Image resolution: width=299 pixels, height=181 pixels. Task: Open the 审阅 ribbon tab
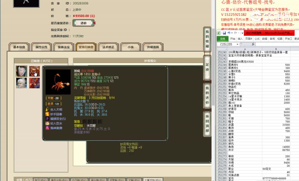click(x=272, y=39)
